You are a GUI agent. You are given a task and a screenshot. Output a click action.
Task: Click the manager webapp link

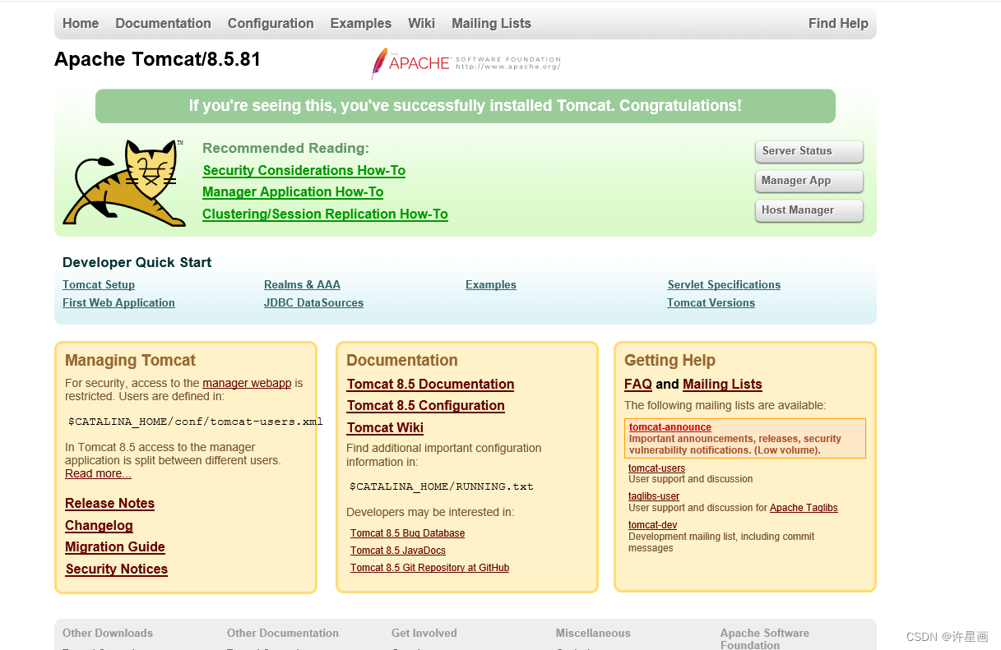click(247, 383)
